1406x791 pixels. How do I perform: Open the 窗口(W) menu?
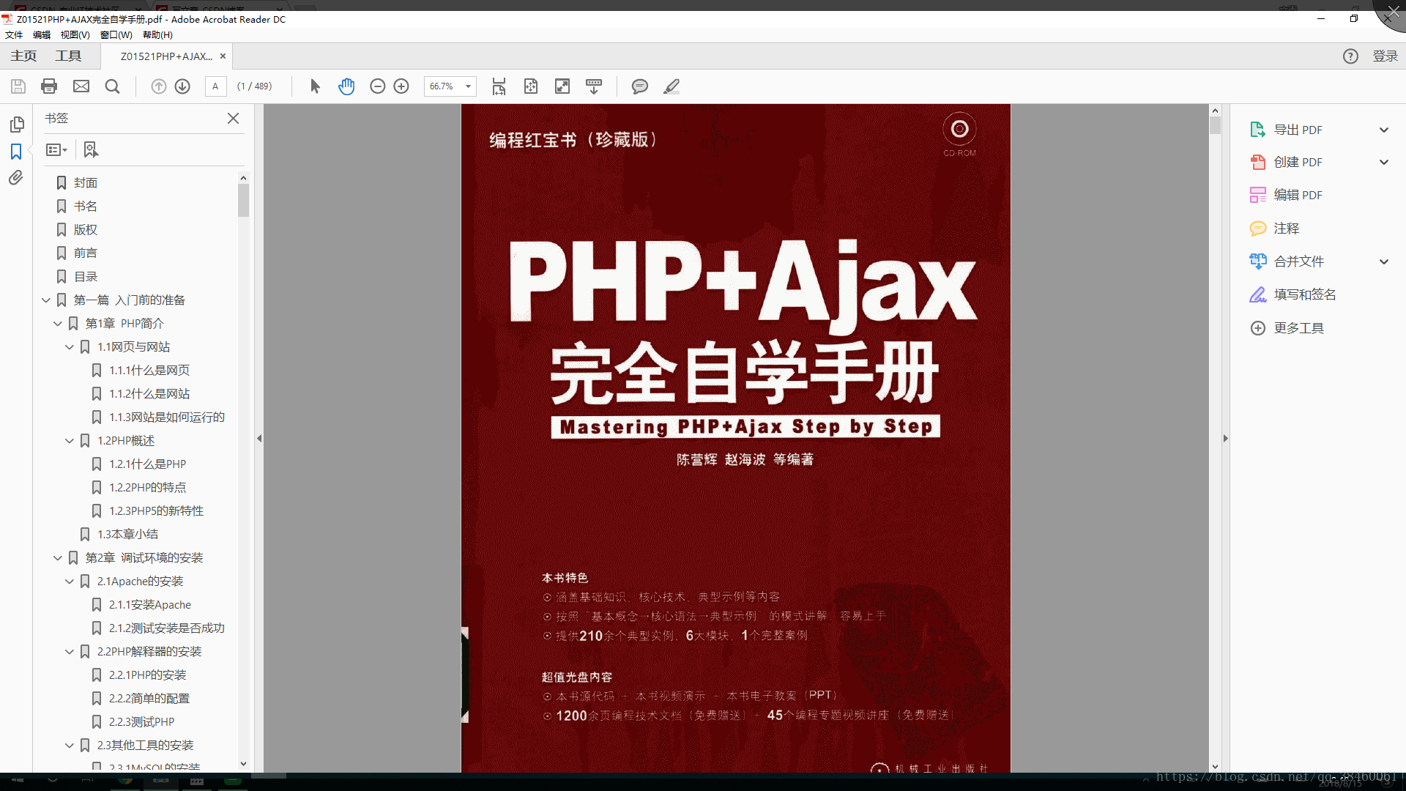[x=116, y=35]
